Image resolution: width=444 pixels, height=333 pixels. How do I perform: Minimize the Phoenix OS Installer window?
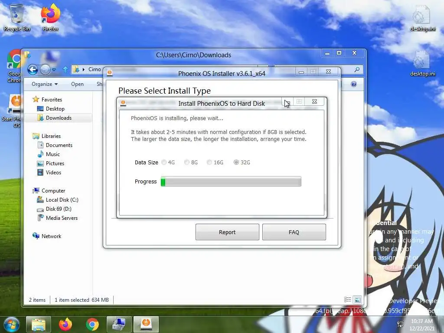click(x=302, y=72)
